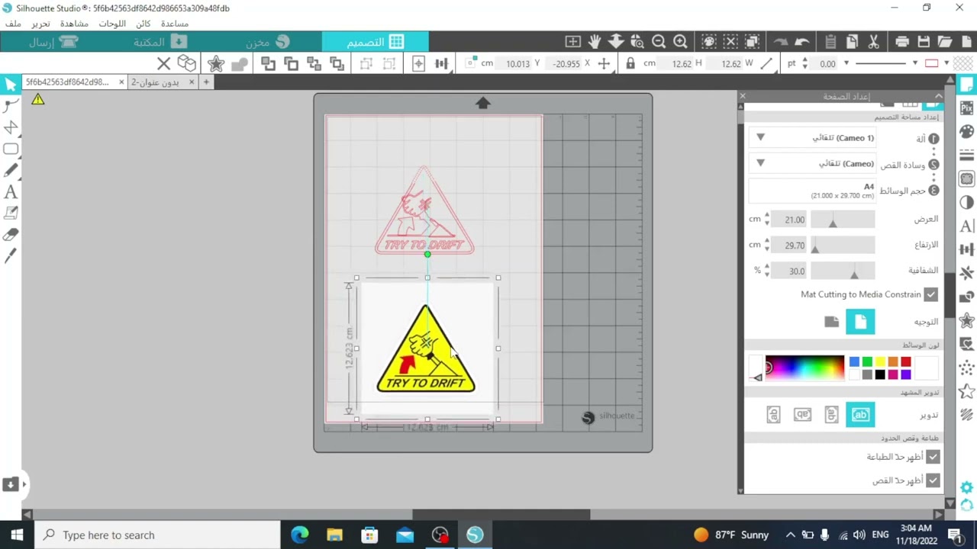Adjust the transparency slider

(x=843, y=271)
